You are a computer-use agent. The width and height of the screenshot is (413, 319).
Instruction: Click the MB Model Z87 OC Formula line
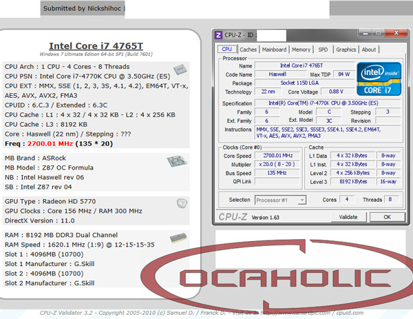coord(49,167)
